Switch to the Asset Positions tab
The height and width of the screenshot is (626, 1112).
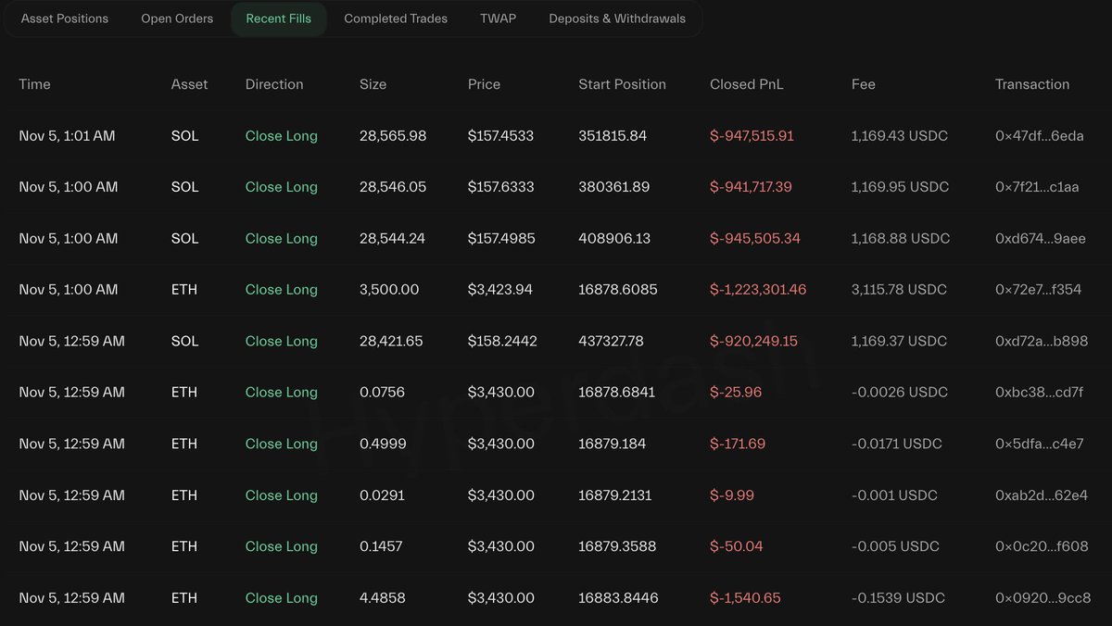pos(64,19)
